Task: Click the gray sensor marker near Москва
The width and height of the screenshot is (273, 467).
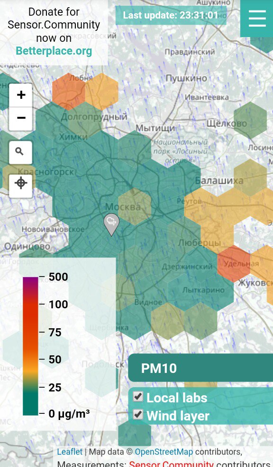Action: (x=111, y=225)
